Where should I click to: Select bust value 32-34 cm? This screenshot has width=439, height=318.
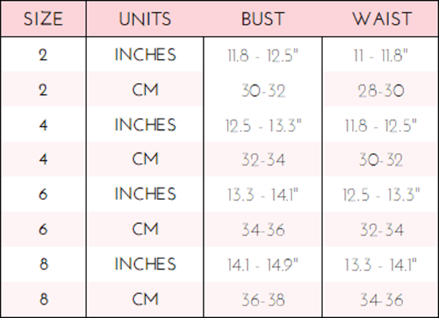coord(263,160)
